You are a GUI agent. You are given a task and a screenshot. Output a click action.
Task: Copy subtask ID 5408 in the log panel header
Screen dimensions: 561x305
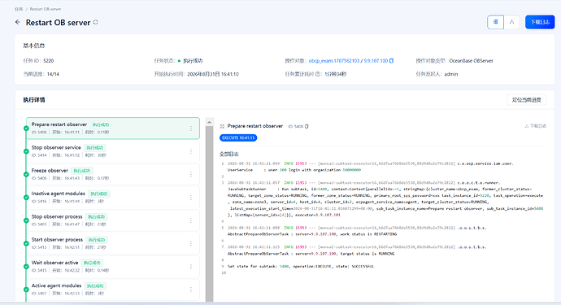coord(307,126)
